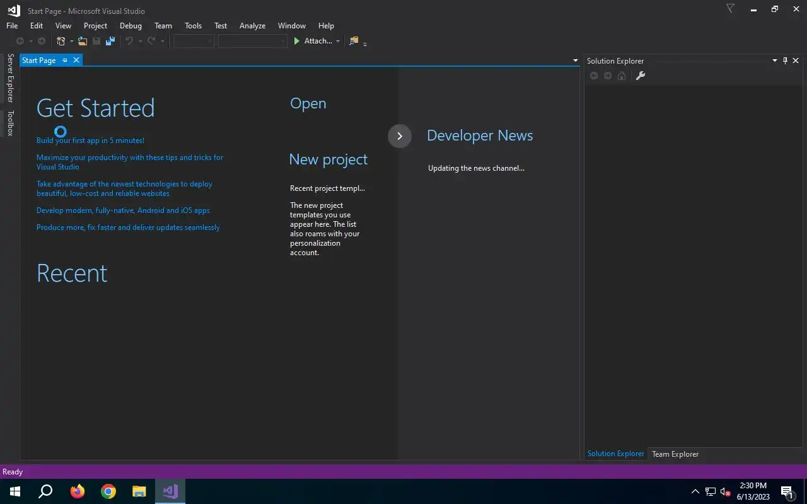Select the bottom Solution Explorer tab
The width and height of the screenshot is (807, 504).
pos(616,454)
